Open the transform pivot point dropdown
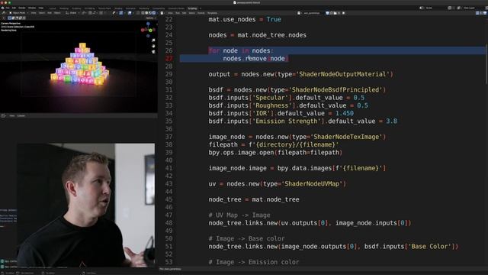This screenshot has height=275, width=488. [x=84, y=13]
